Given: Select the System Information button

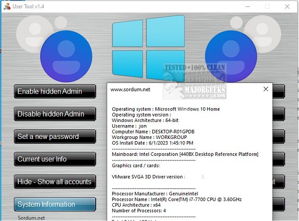Looking at the screenshot, I should coord(55,204).
